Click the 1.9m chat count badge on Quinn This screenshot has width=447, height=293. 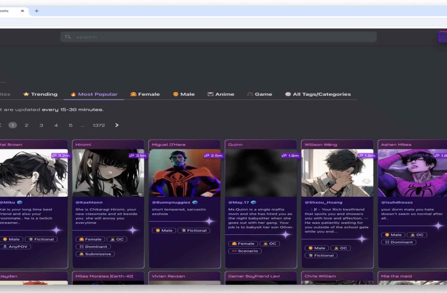pyautogui.click(x=290, y=155)
